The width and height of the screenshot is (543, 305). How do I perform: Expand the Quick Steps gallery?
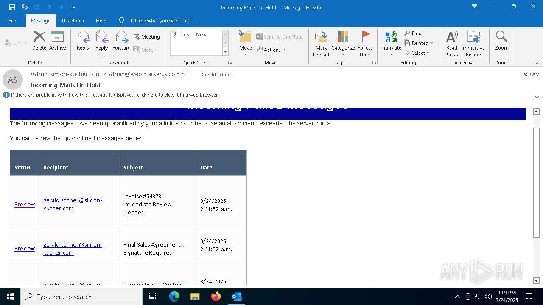[x=225, y=52]
